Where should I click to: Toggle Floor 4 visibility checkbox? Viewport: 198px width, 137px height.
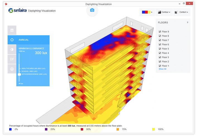click(160, 53)
